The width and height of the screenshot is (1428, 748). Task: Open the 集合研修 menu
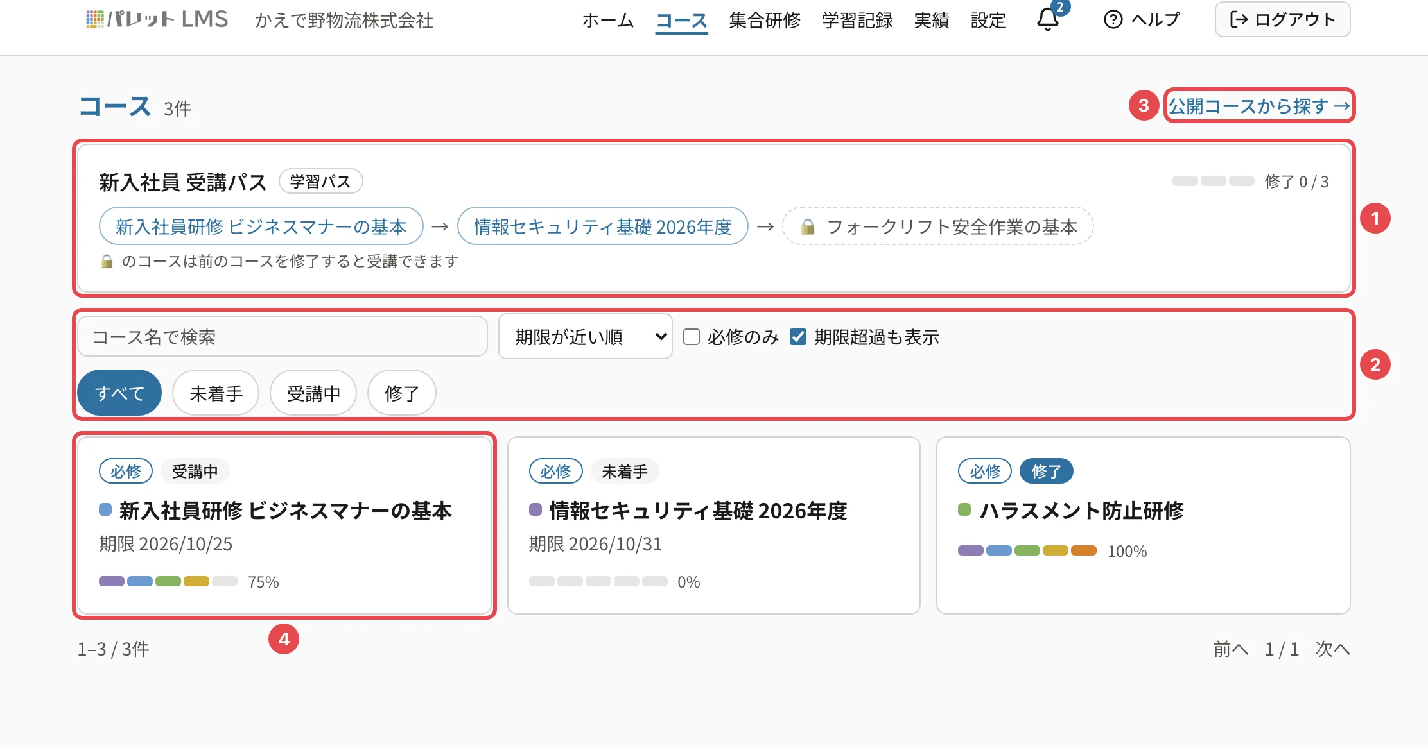[765, 21]
